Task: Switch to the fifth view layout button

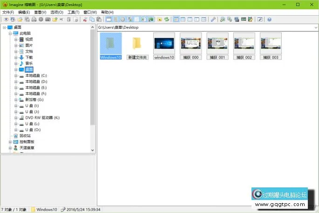Action: tap(204, 19)
